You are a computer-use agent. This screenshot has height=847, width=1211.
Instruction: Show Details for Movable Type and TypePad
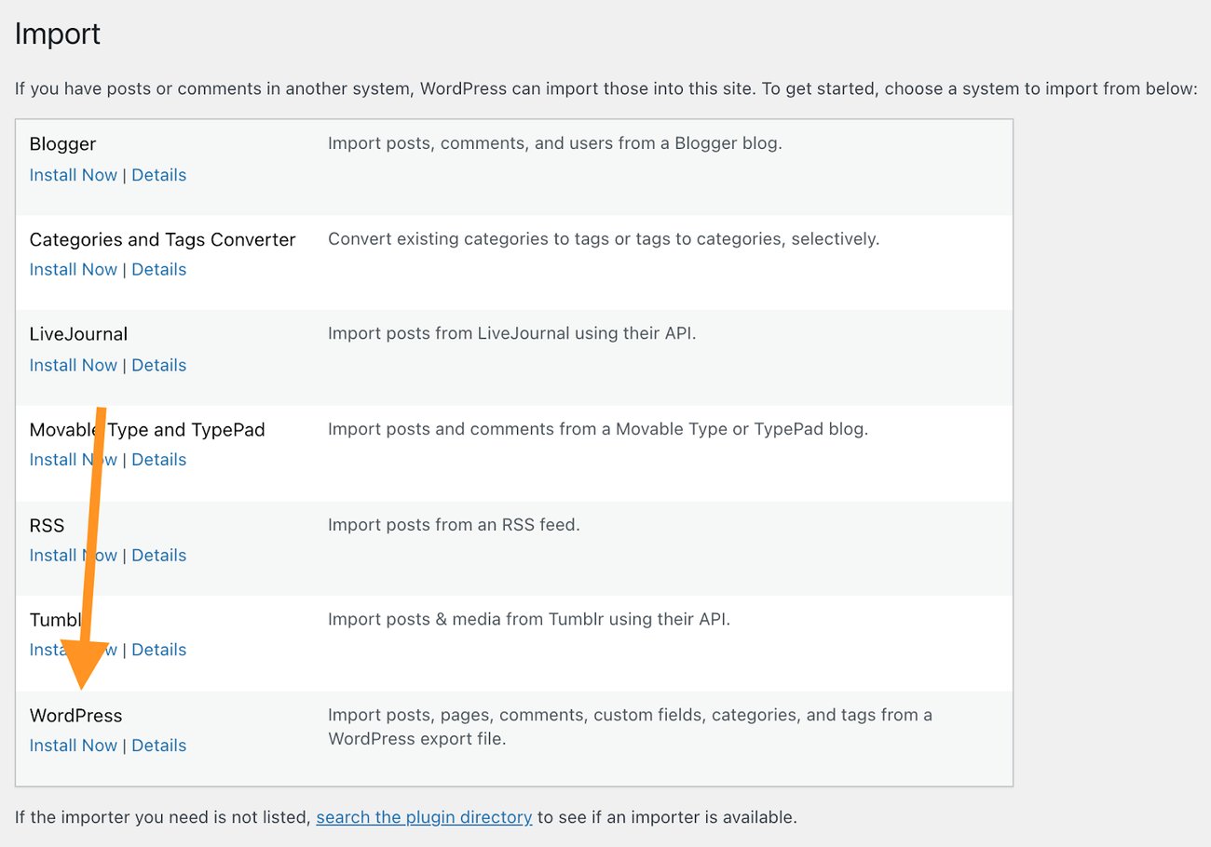point(158,459)
